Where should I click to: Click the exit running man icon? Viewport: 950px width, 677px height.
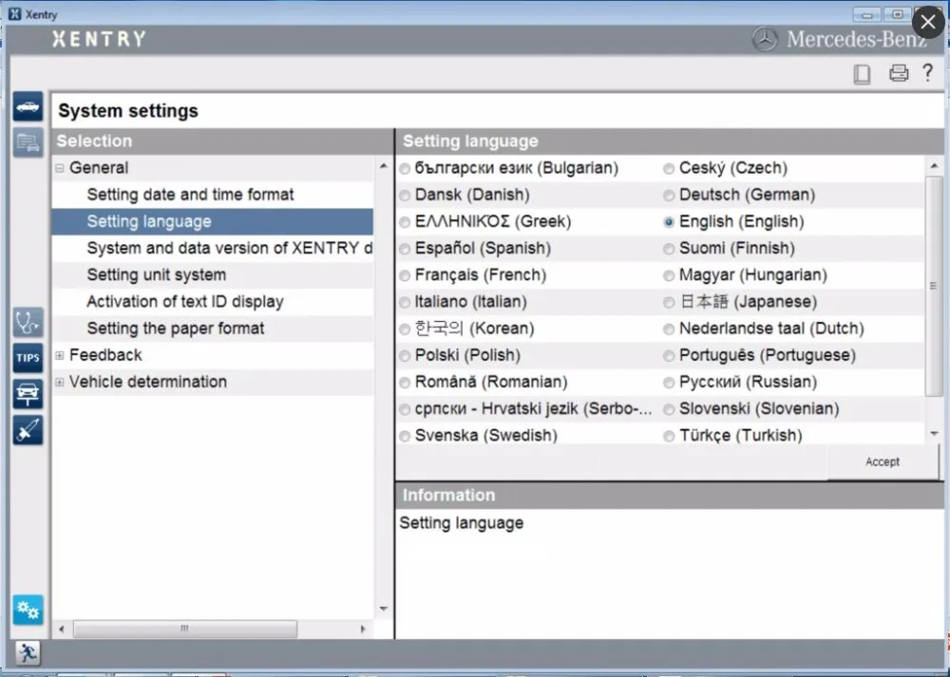(x=28, y=652)
